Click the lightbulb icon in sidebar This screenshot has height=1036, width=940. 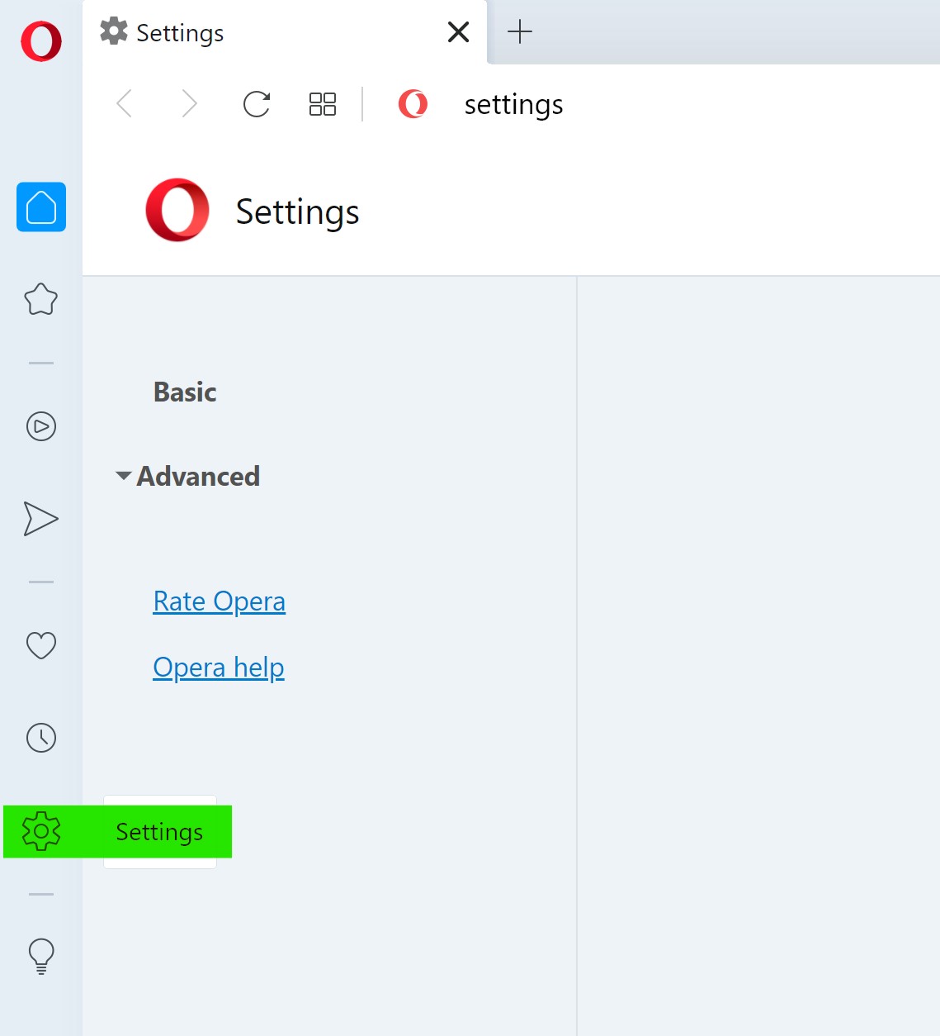coord(41,956)
